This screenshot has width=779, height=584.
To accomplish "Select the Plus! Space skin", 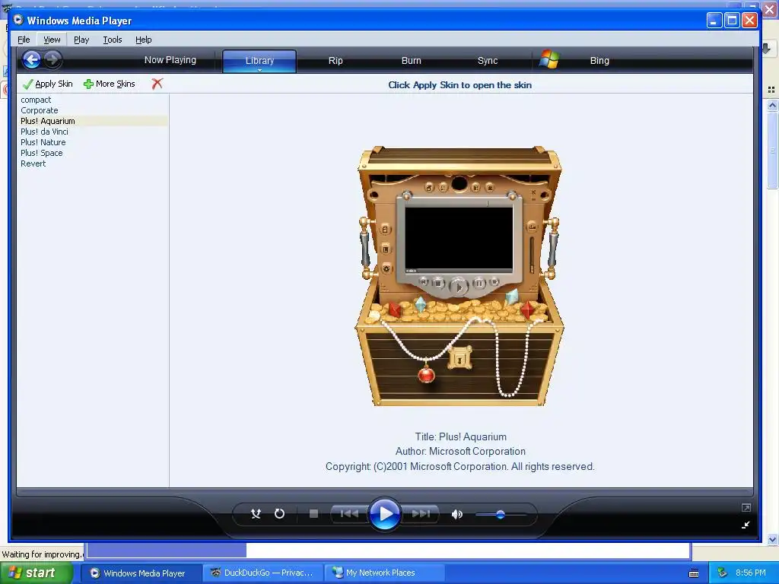I will tap(41, 153).
